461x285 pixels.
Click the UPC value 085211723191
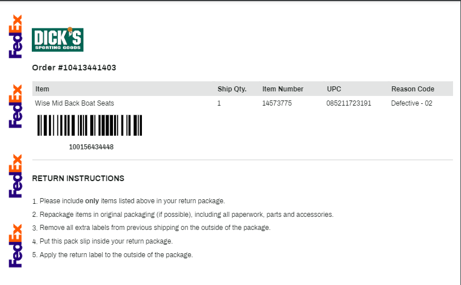click(349, 103)
